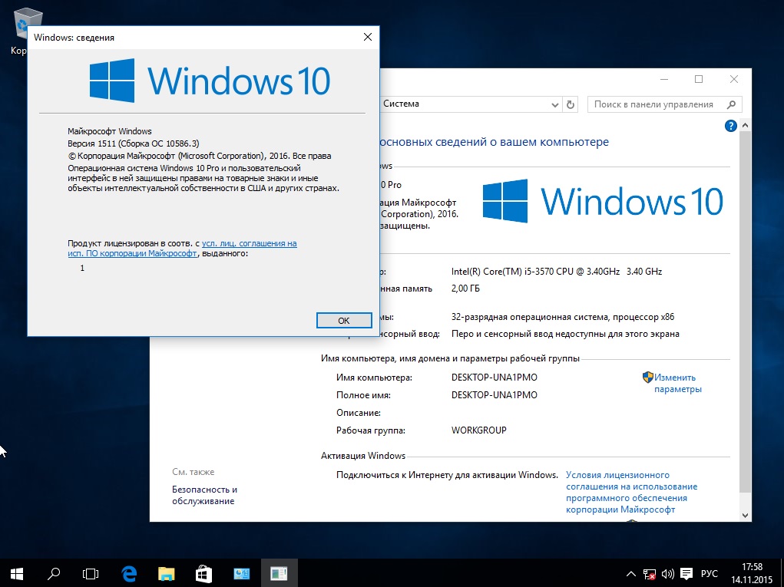Click the 'Майкрософт Windows' line in winver
The image size is (784, 587).
click(x=110, y=131)
